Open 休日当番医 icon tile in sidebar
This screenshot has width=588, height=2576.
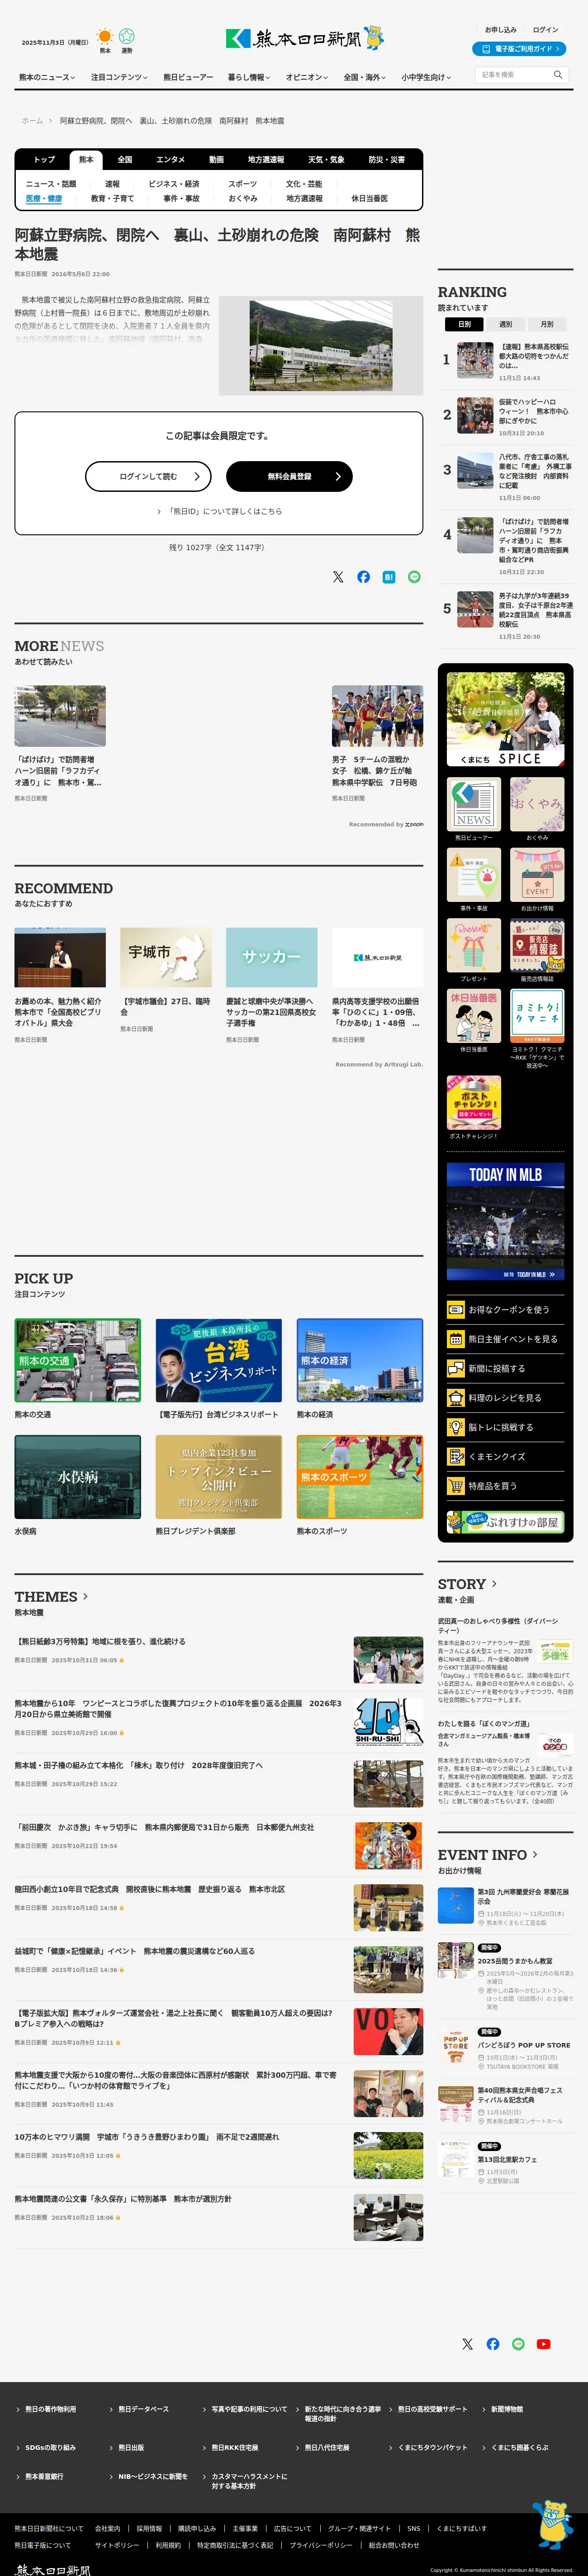coord(474,1016)
